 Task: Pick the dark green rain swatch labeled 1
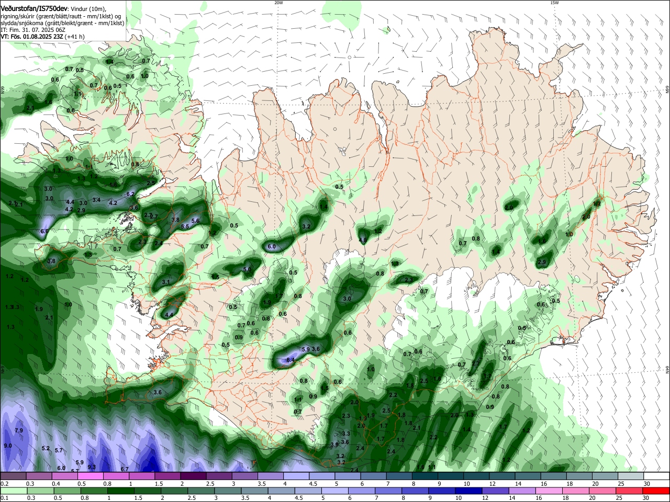pos(120,491)
